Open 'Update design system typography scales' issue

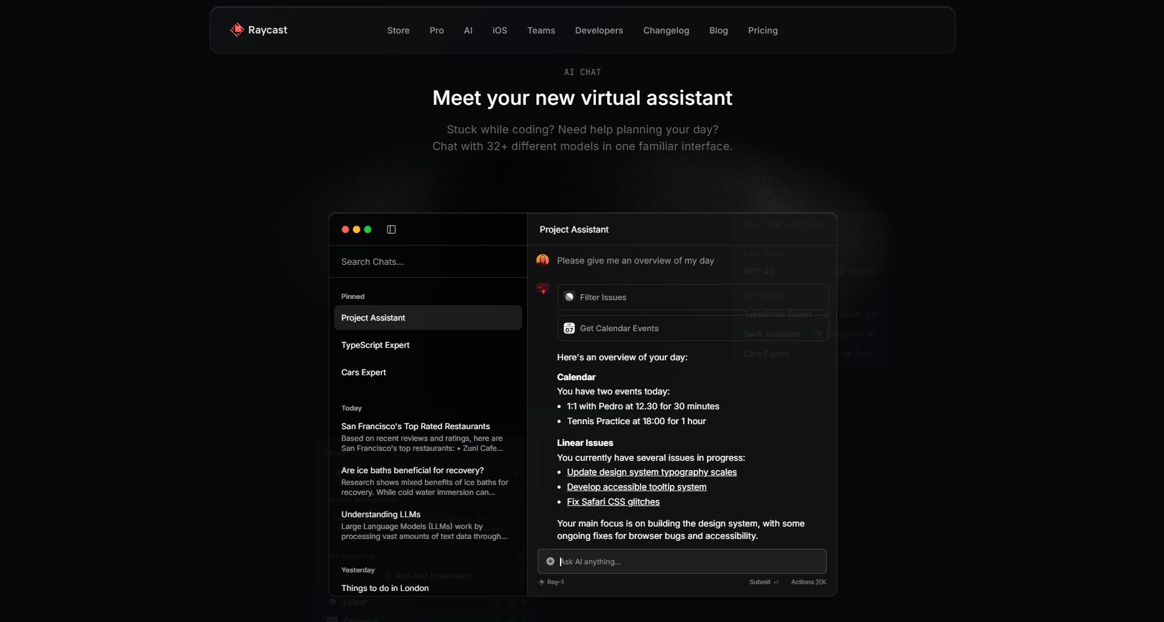[651, 472]
